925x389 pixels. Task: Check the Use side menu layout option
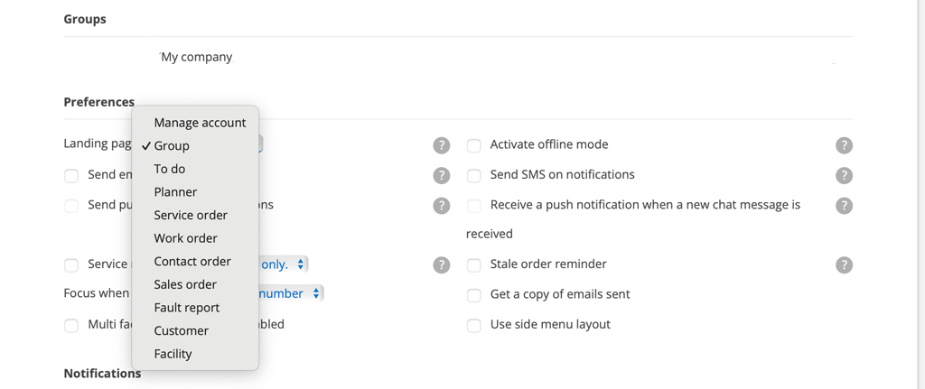coord(473,325)
